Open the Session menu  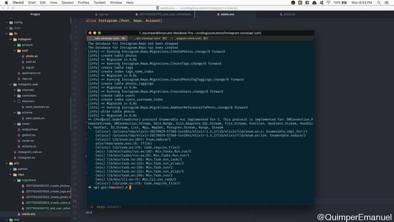tap(68, 2)
